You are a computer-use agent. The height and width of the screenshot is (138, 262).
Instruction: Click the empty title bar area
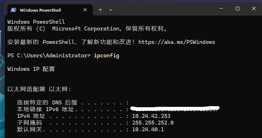164,8
